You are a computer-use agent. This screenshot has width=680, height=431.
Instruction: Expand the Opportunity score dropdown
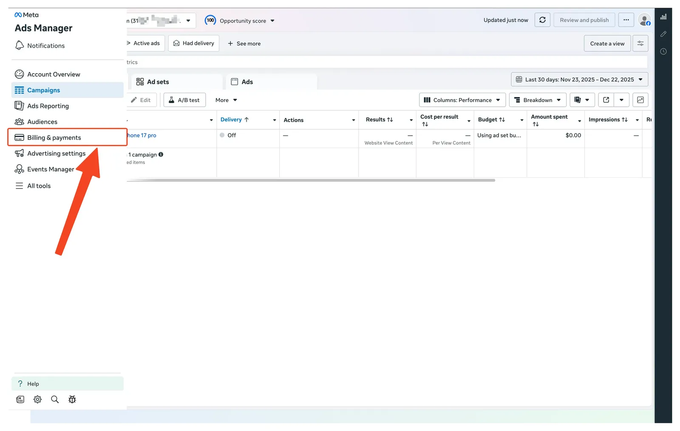click(240, 20)
